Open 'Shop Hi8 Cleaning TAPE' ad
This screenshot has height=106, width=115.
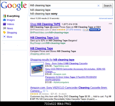tap(45, 24)
